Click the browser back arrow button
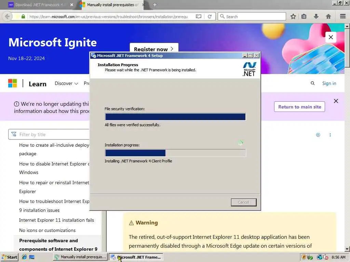This screenshot has height=262, width=350. point(8,16)
